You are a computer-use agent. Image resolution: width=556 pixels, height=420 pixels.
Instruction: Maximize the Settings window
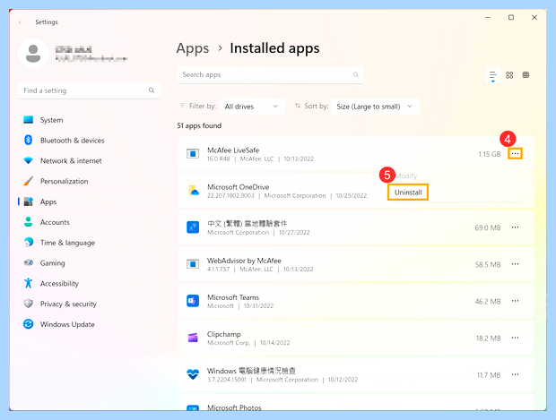coord(511,17)
